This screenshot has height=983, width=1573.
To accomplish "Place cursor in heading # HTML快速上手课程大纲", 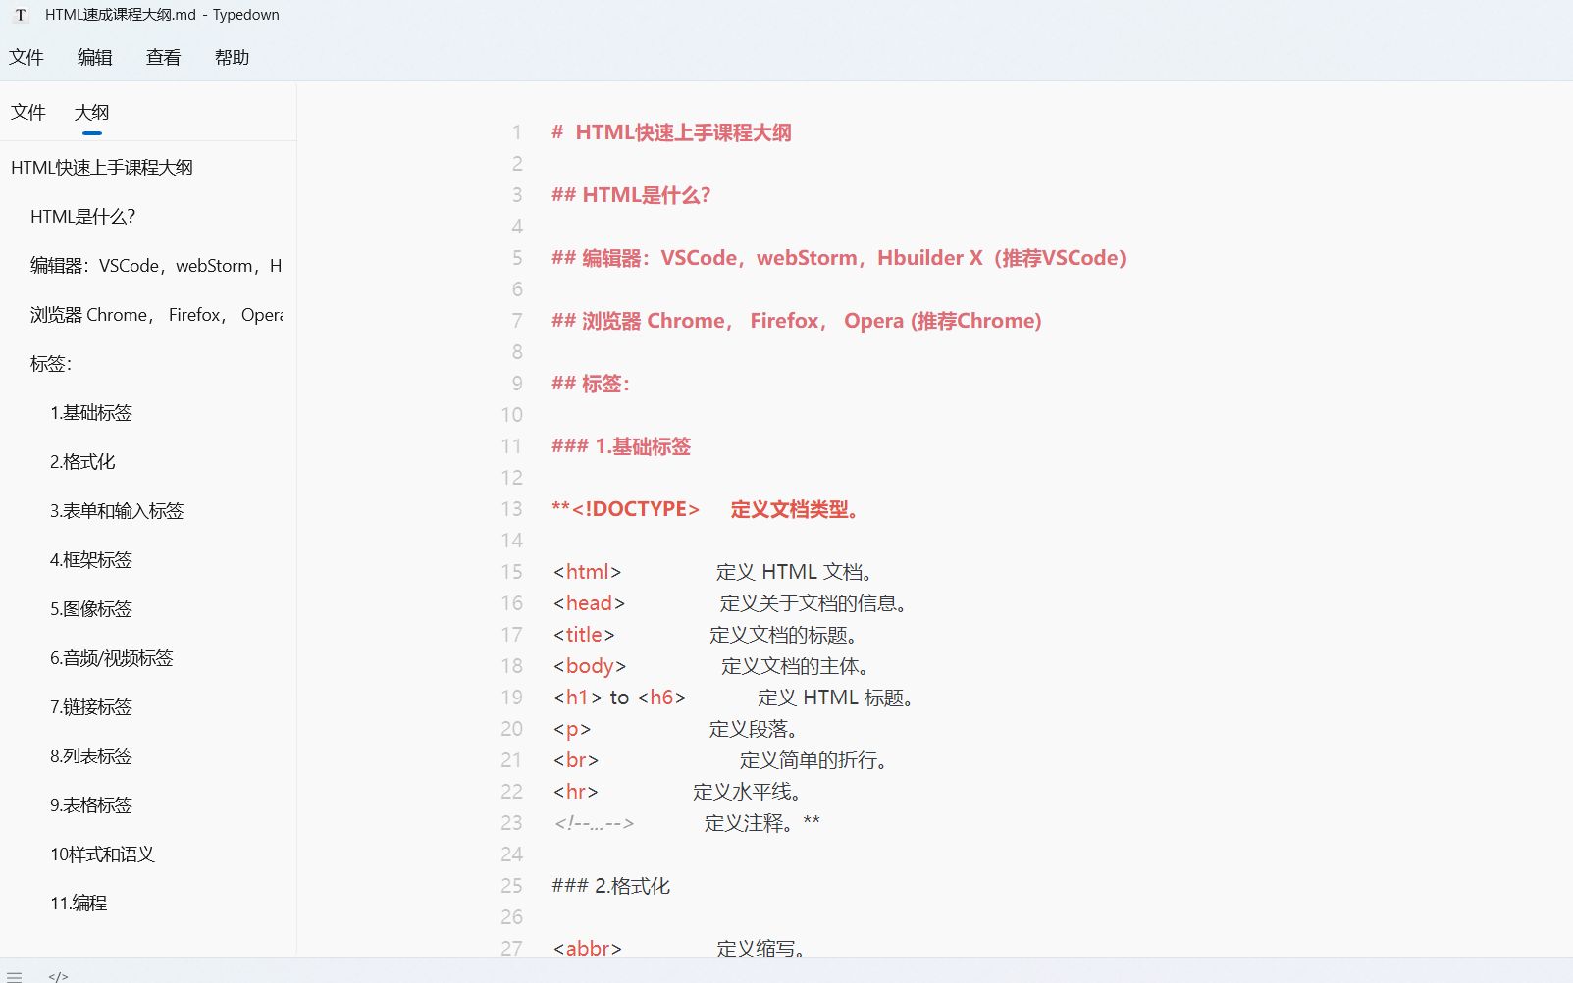I will 671,132.
